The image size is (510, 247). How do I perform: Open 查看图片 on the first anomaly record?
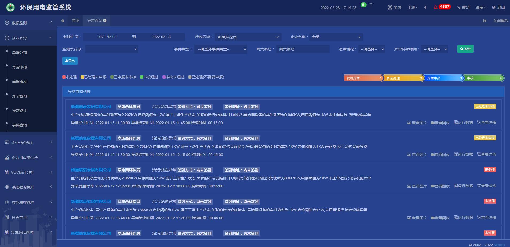(416, 123)
